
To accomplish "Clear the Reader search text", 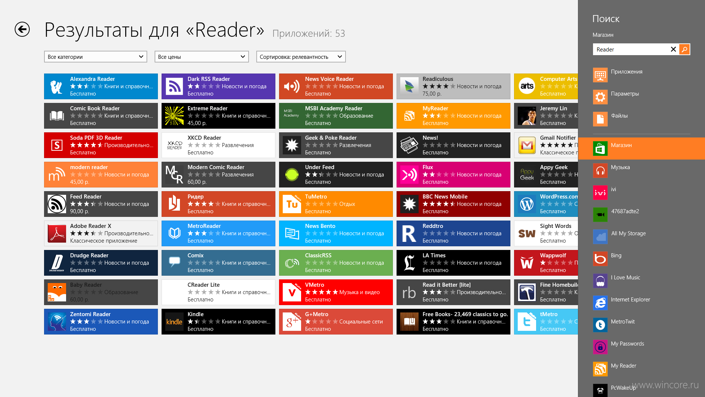I will 673,49.
